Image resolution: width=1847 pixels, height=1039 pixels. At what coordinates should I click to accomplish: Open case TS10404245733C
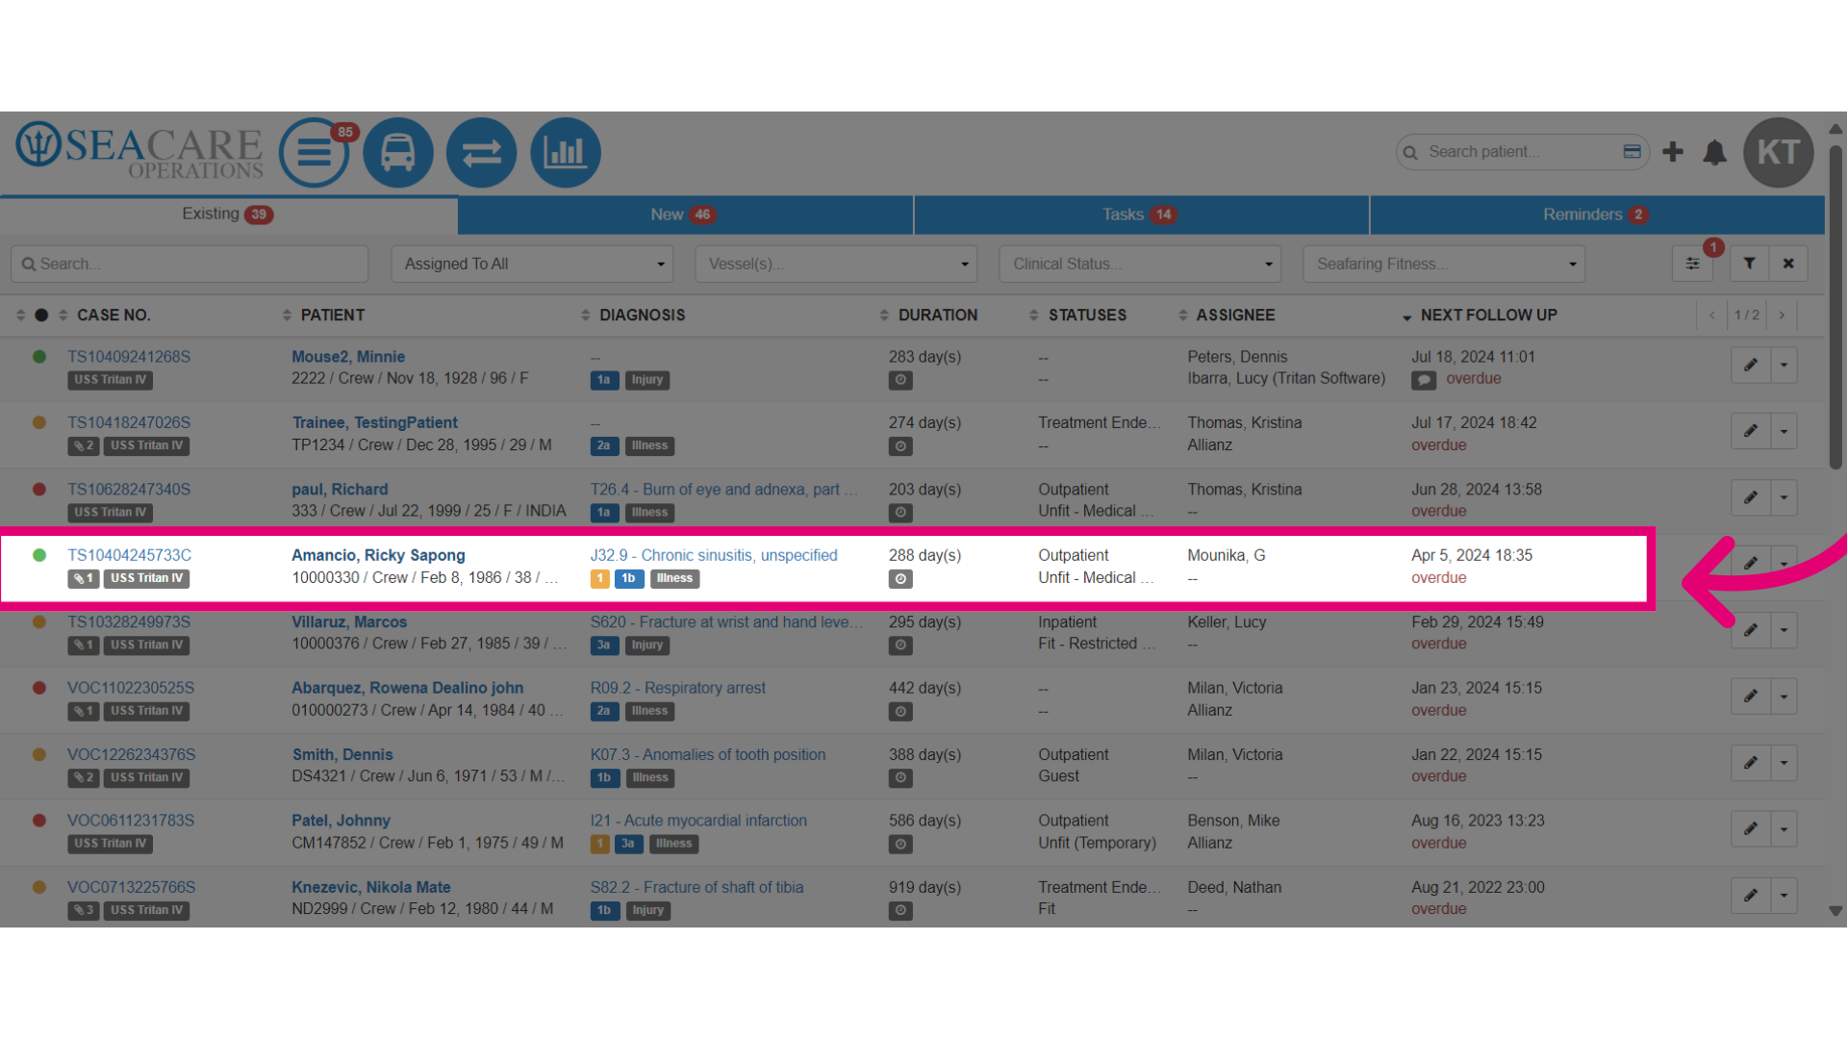tap(129, 555)
